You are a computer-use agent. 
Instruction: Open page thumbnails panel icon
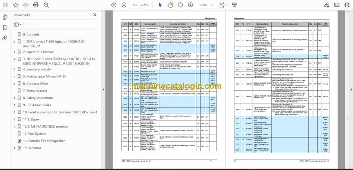click(5, 17)
